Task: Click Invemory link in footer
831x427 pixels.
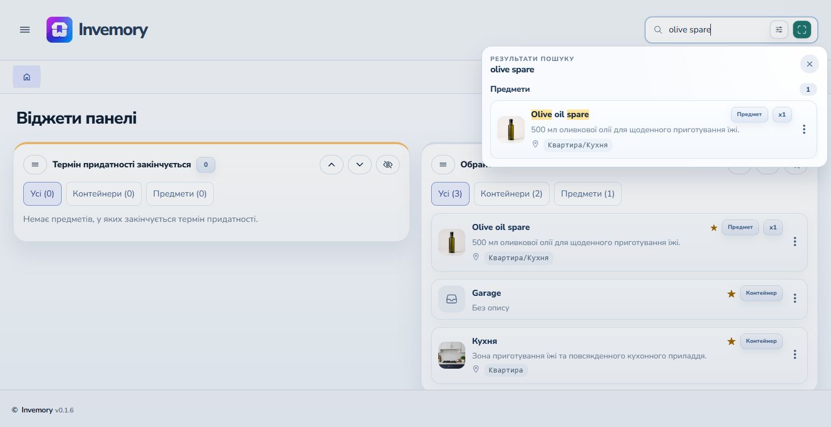Action: tap(37, 410)
